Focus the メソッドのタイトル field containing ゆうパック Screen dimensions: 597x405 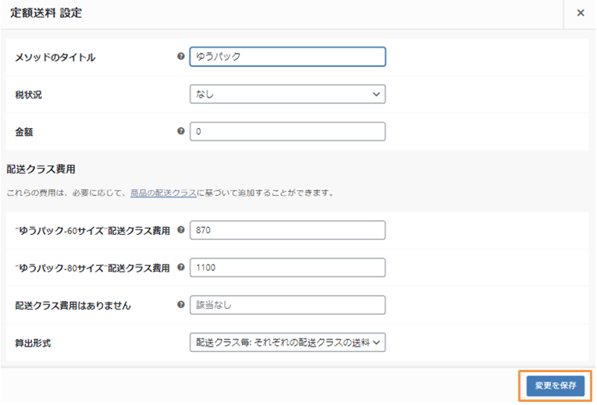click(287, 57)
